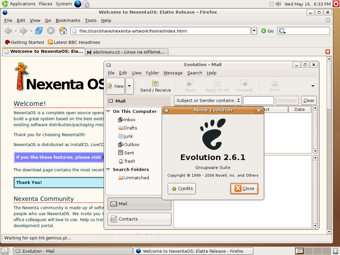Click the Forward toolbar icon
The image size is (340, 255).
coord(244,83)
